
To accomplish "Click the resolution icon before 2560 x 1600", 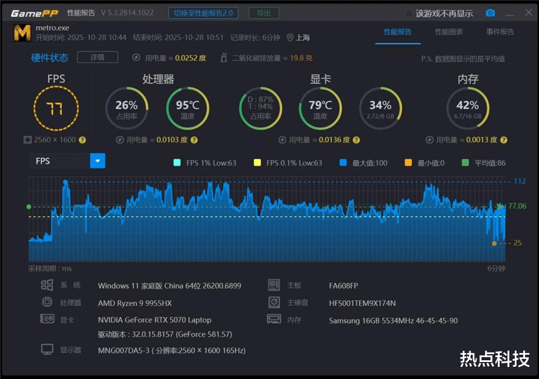I will point(27,140).
